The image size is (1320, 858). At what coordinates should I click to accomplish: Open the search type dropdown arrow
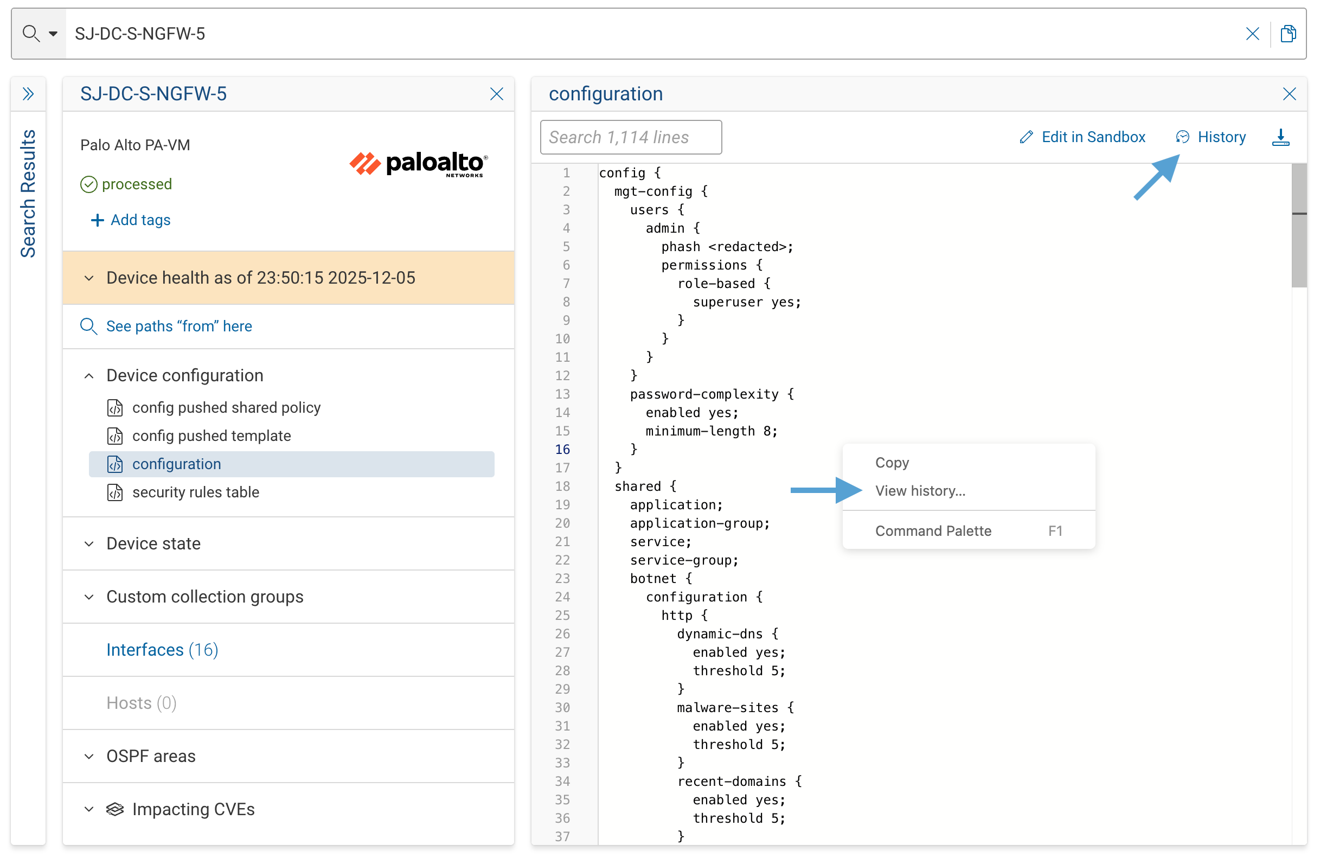click(53, 33)
